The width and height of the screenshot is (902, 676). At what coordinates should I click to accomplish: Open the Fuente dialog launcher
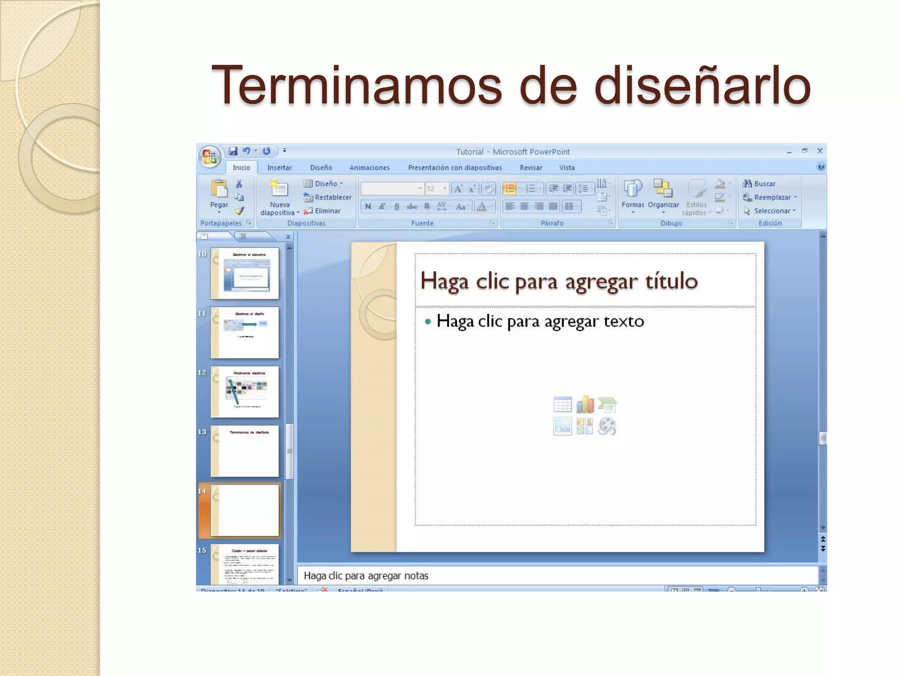tap(493, 223)
